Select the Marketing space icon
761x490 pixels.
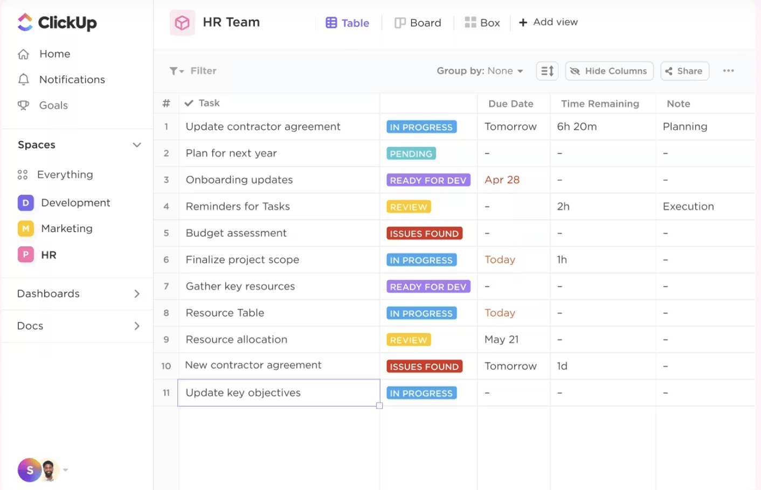point(25,228)
